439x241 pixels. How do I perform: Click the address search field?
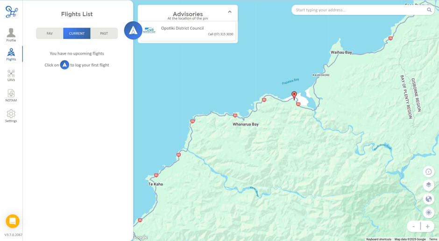[x=360, y=10]
